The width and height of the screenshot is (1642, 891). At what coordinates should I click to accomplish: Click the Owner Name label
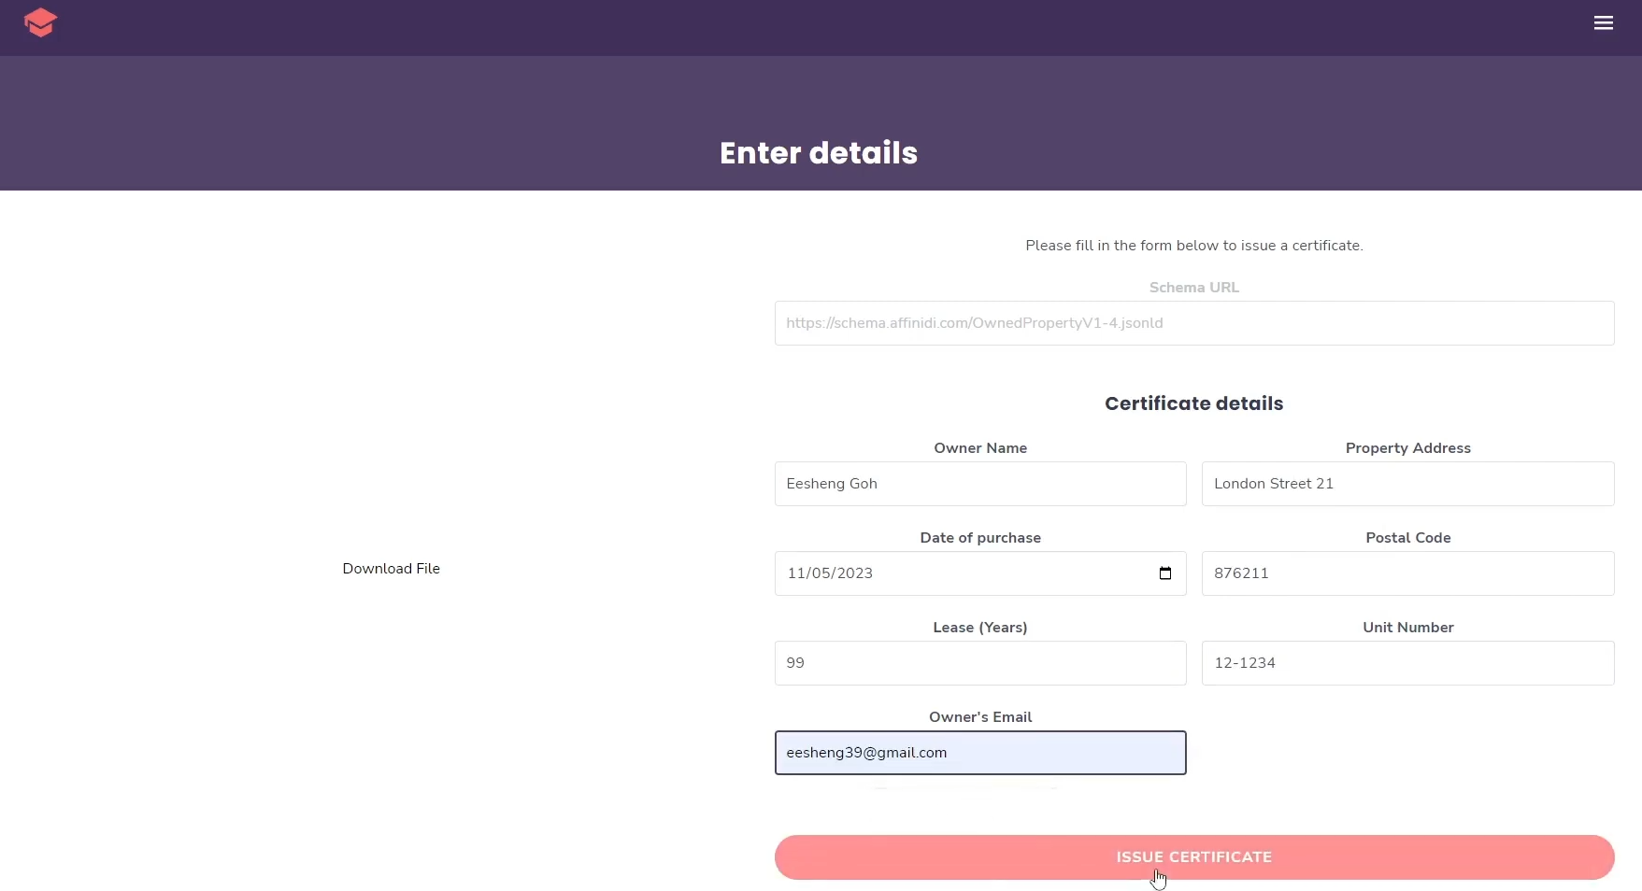tap(979, 448)
